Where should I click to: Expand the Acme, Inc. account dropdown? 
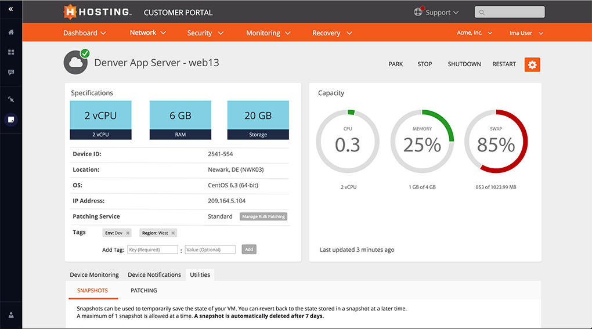(x=474, y=33)
